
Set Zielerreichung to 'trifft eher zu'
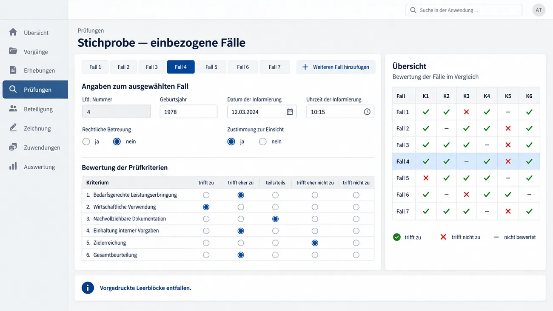click(x=241, y=243)
